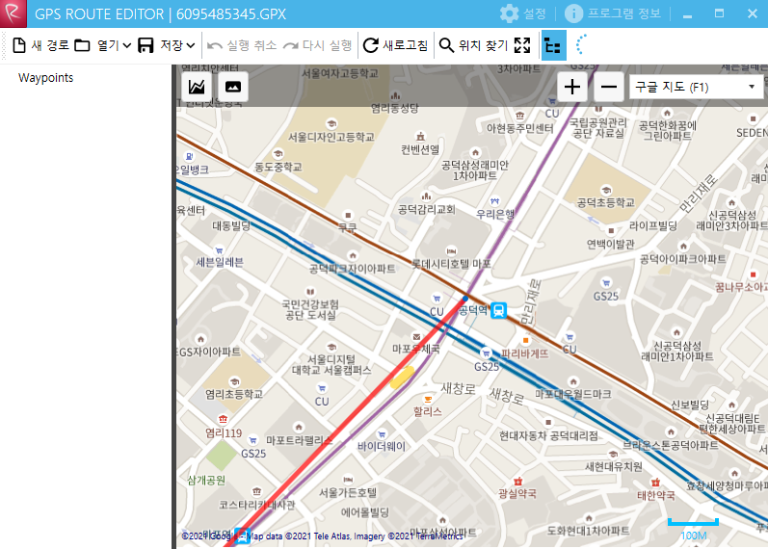Open 위치 찾기 location search
Screen dimensions: 768x549
pos(473,45)
